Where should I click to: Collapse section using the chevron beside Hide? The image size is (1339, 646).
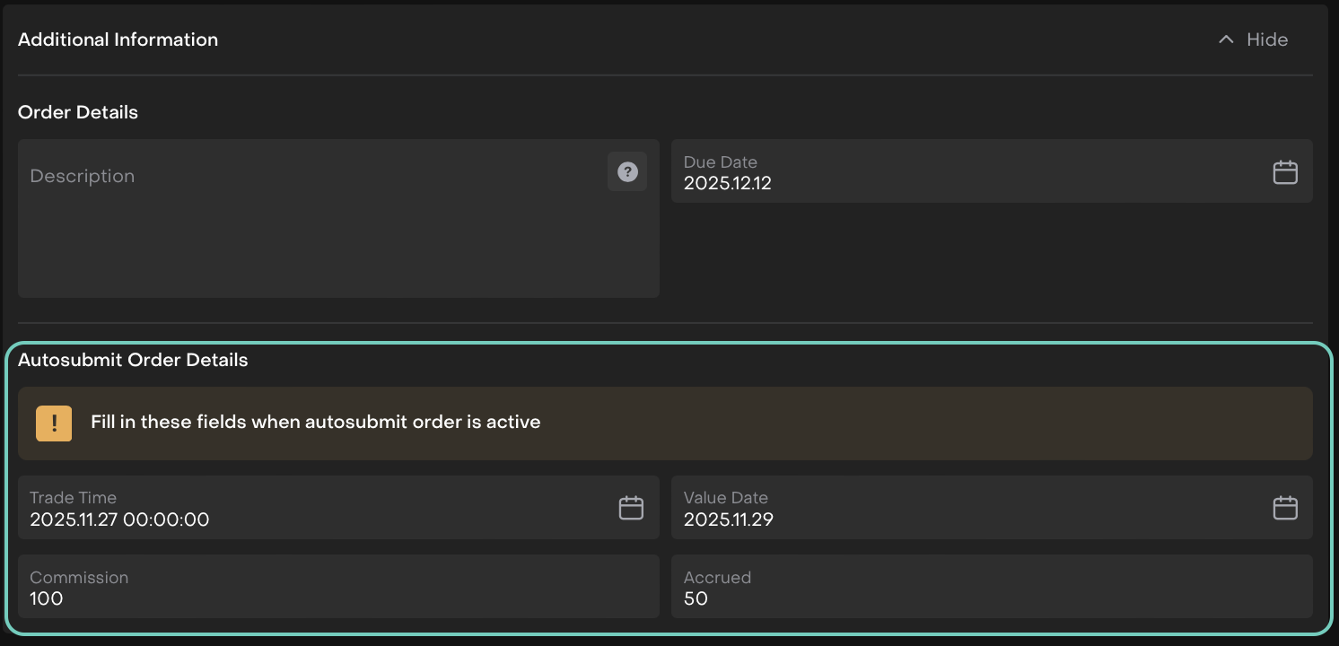[1226, 39]
